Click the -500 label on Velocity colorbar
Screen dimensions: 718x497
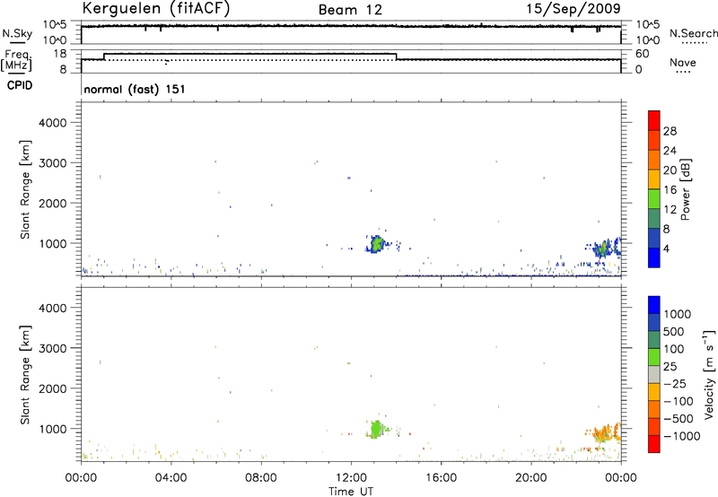(x=679, y=419)
